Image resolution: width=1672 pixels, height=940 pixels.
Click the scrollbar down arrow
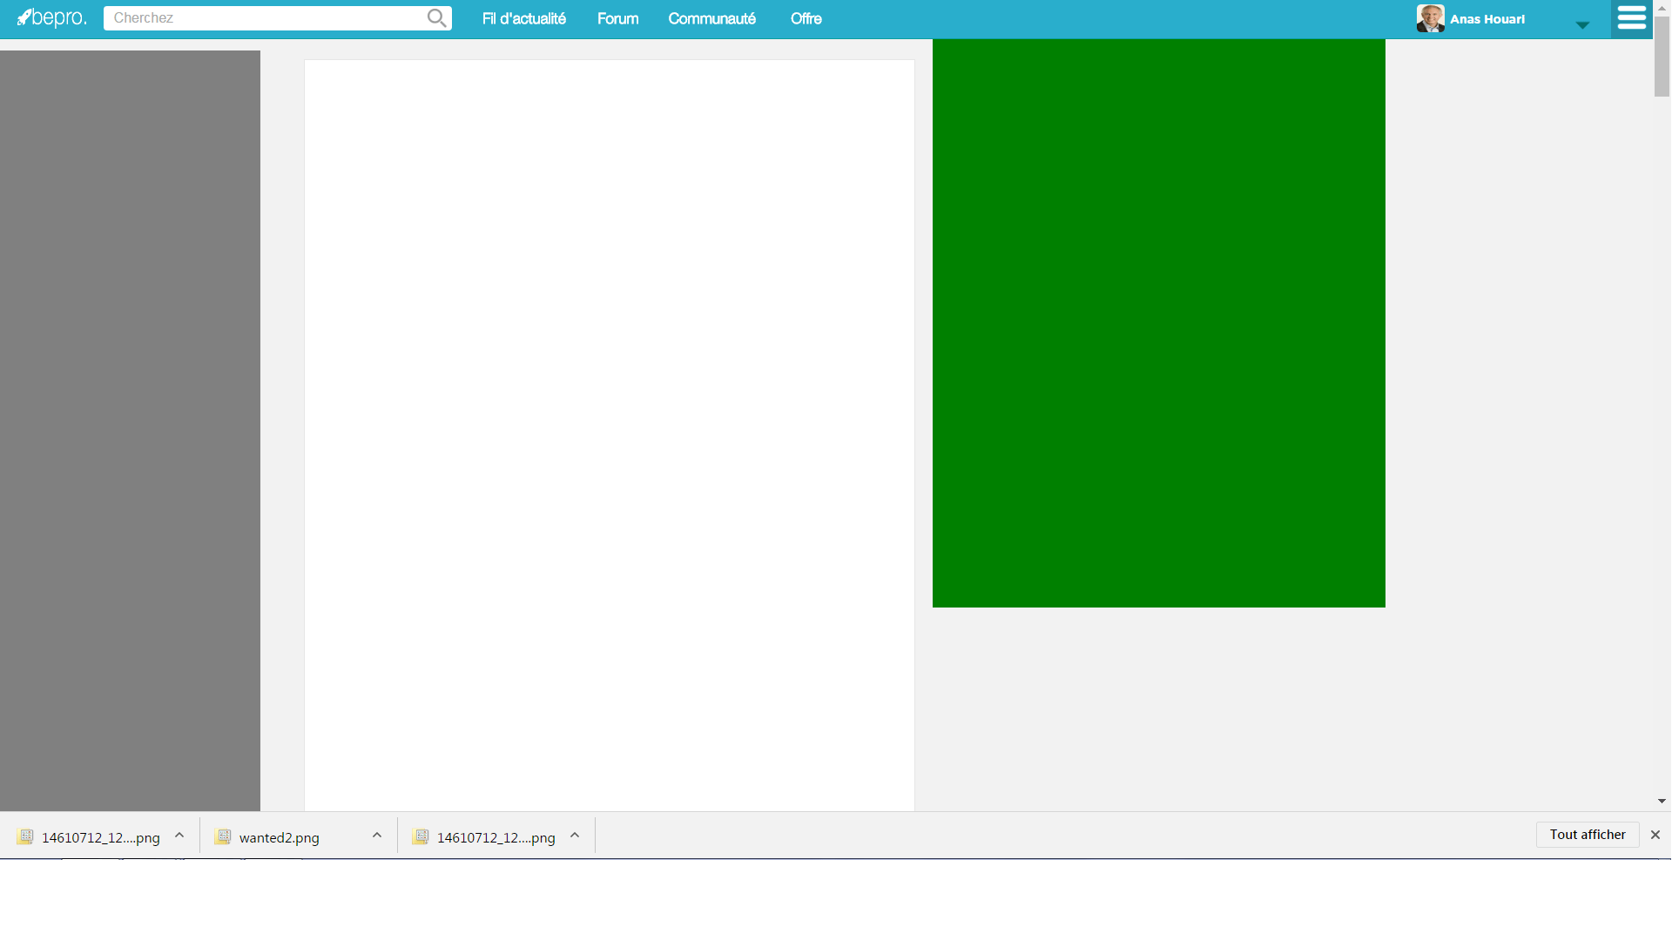1662,802
